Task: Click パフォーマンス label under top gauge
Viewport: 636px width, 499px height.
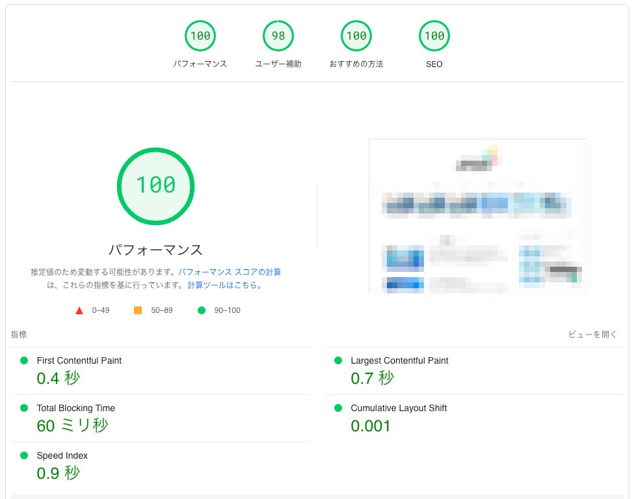Action: pos(200,64)
